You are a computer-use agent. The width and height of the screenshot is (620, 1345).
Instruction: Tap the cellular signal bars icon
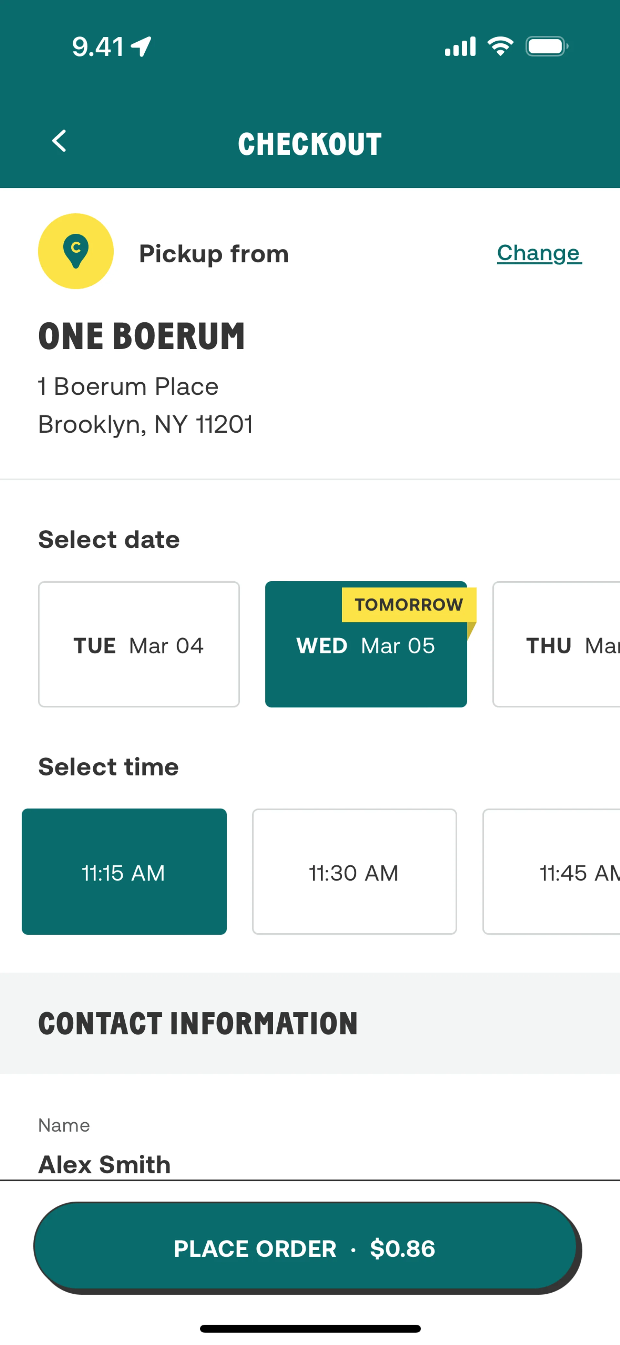pos(460,47)
